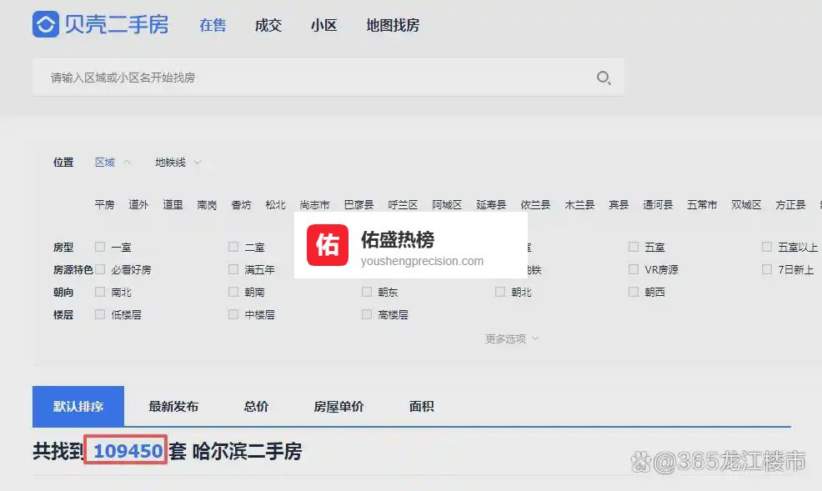Image resolution: width=822 pixels, height=491 pixels.
Task: Click the Beike house logo icon
Action: pyautogui.click(x=46, y=24)
